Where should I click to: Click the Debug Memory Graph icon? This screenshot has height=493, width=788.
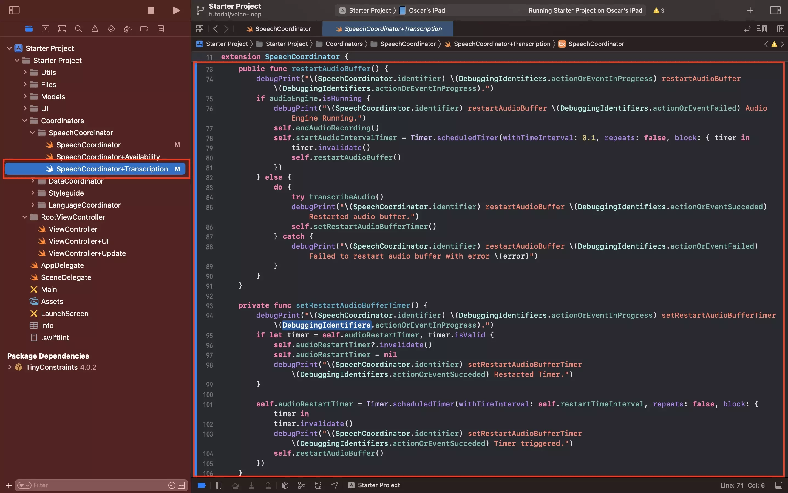click(301, 485)
